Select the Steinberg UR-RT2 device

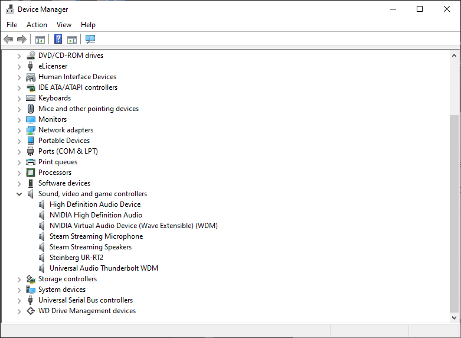click(x=77, y=258)
